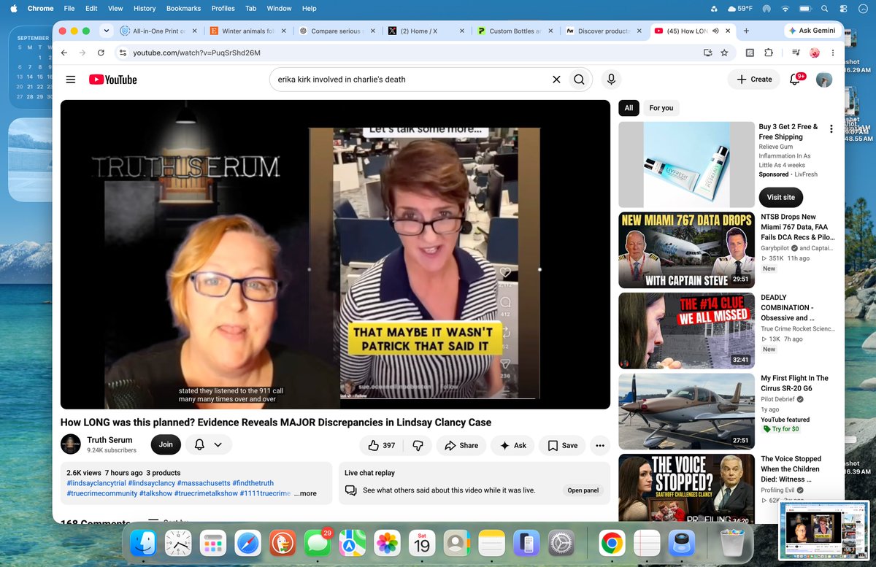View site information icon in address bar
Image resolution: width=876 pixels, height=567 pixels.
123,53
